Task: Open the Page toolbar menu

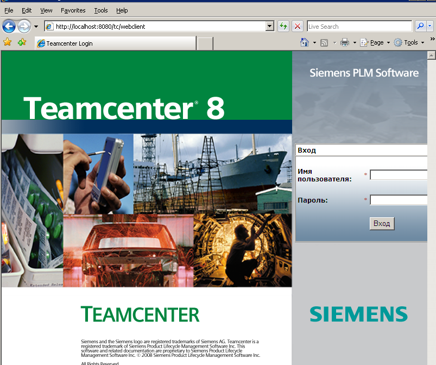Action: tap(375, 42)
